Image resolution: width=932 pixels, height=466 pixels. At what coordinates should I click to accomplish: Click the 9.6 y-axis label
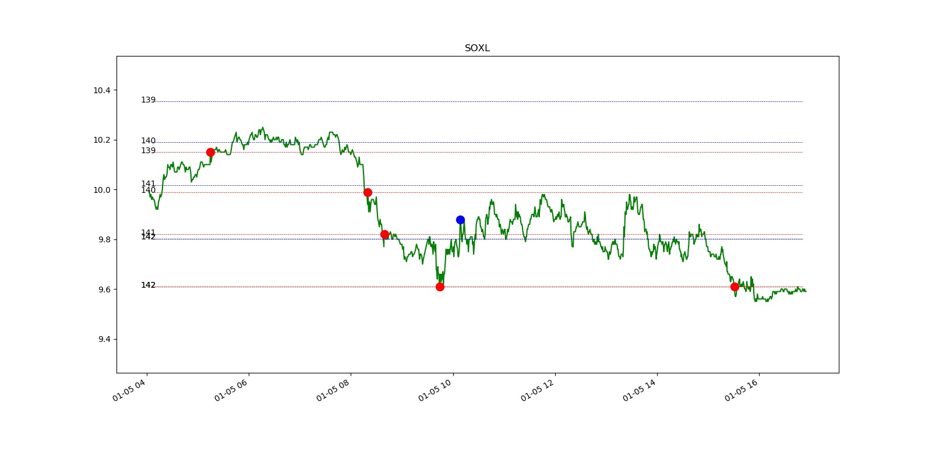(104, 290)
